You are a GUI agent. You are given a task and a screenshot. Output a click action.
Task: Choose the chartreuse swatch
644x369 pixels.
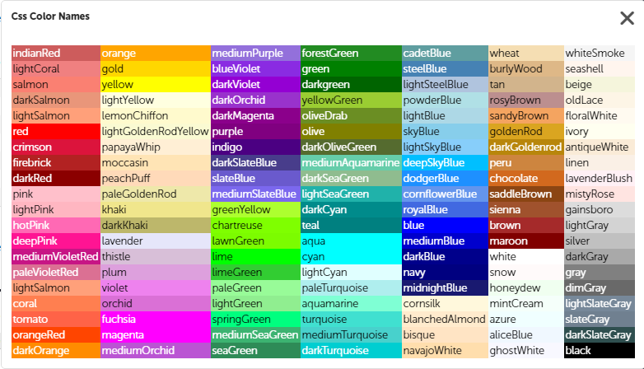(x=256, y=225)
